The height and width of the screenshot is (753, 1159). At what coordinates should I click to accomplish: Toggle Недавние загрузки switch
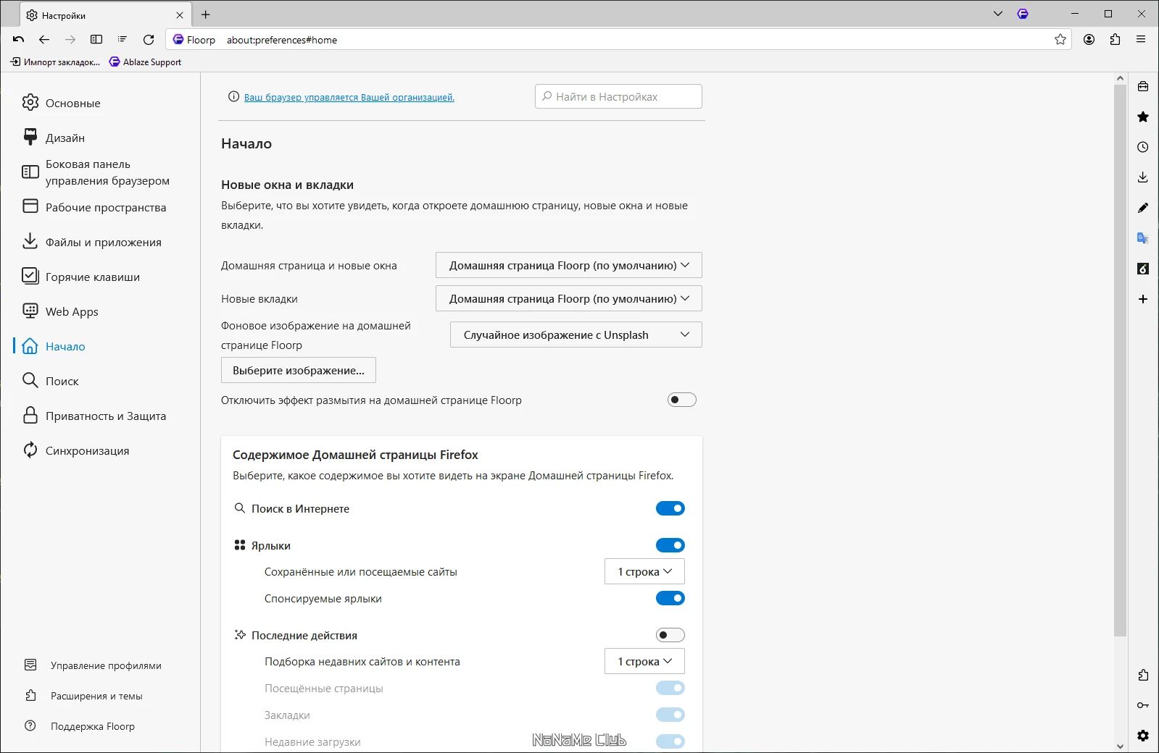pos(670,741)
